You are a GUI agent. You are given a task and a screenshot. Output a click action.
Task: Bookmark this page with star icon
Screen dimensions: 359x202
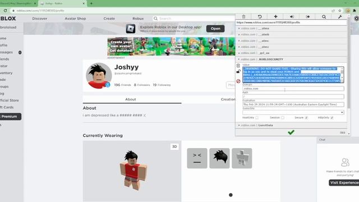[340, 11]
